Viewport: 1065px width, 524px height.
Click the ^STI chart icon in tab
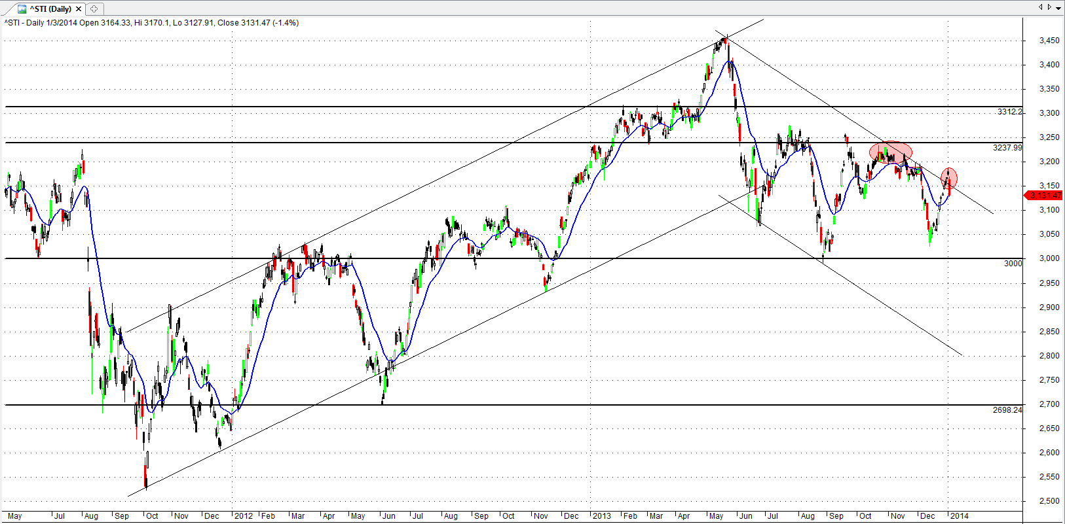coord(22,9)
